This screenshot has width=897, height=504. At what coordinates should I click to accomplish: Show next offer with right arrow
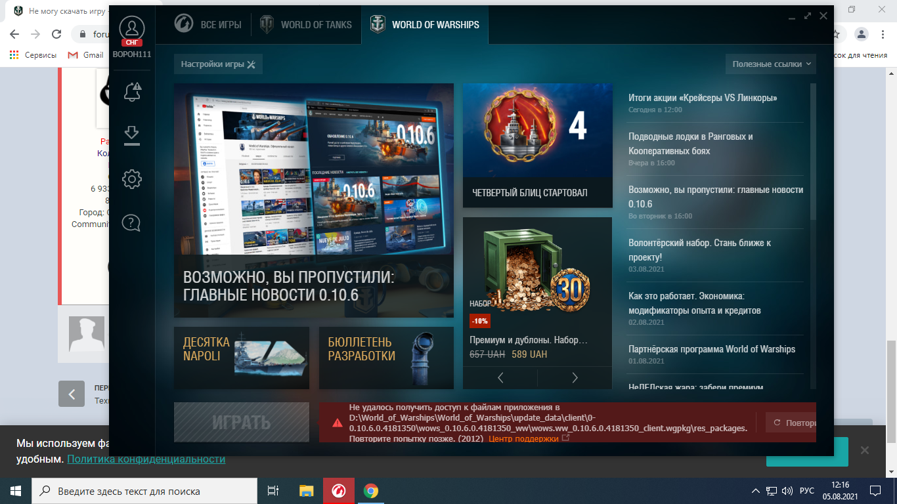pyautogui.click(x=575, y=377)
